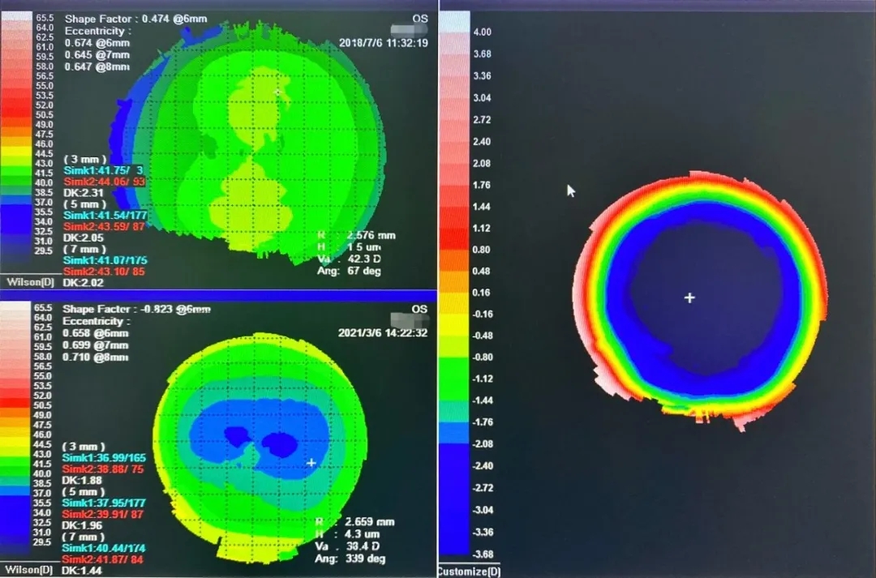
Task: Click the Simk1:41.75 reading
Action: click(103, 170)
